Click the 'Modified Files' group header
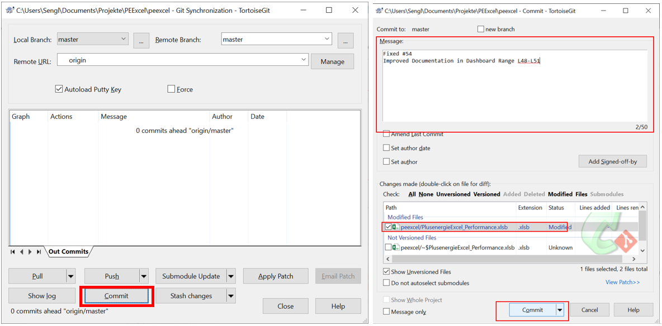This screenshot has height=326, width=662. tap(405, 217)
